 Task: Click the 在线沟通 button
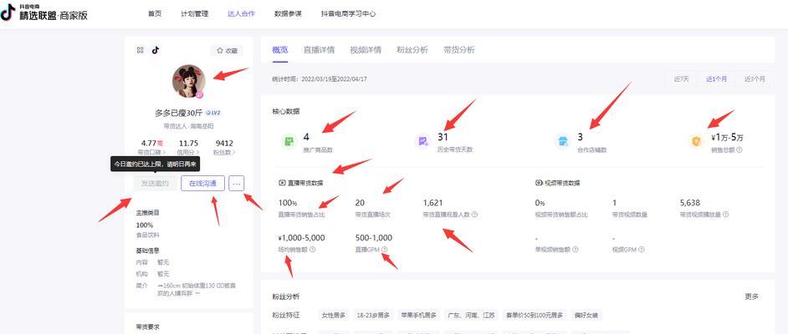pos(202,184)
